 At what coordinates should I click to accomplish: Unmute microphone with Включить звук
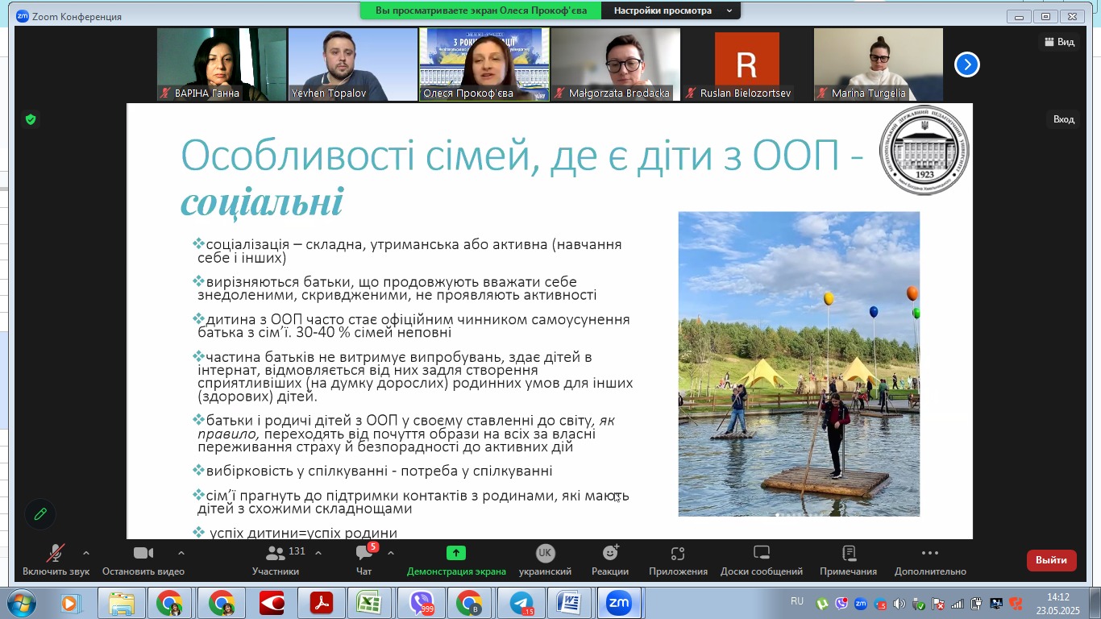pyautogui.click(x=56, y=554)
